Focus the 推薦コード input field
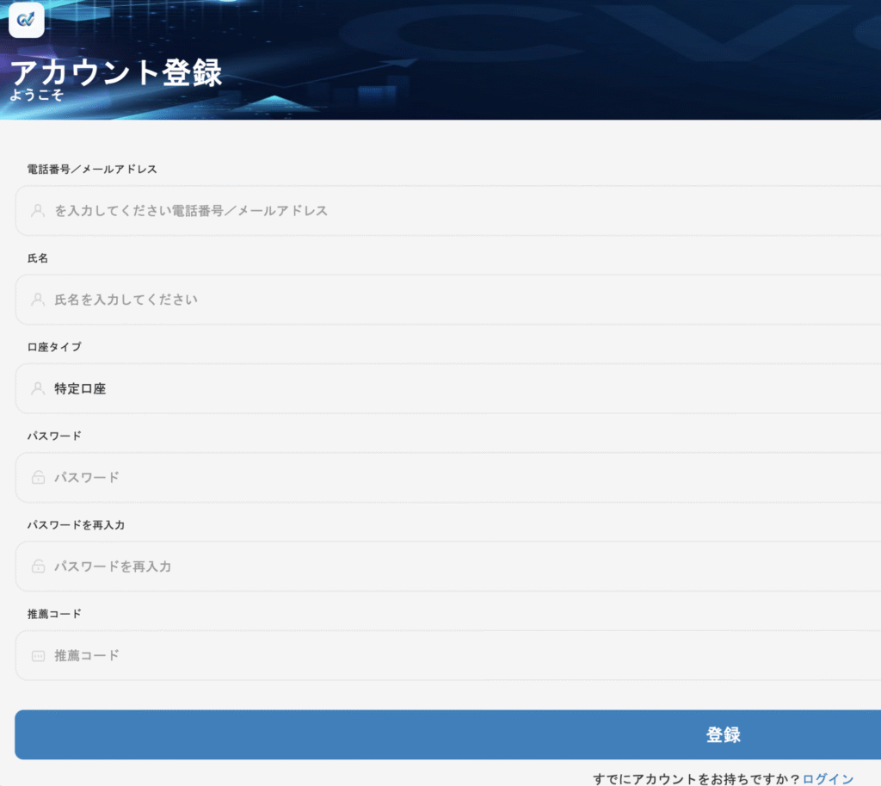881x786 pixels. [x=447, y=655]
